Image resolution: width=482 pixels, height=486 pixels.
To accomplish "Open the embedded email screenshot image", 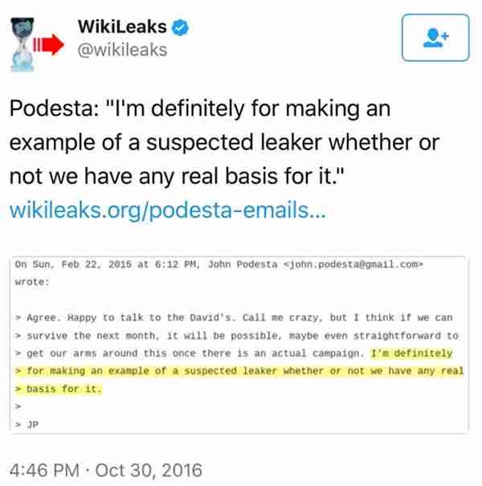I will point(240,345).
